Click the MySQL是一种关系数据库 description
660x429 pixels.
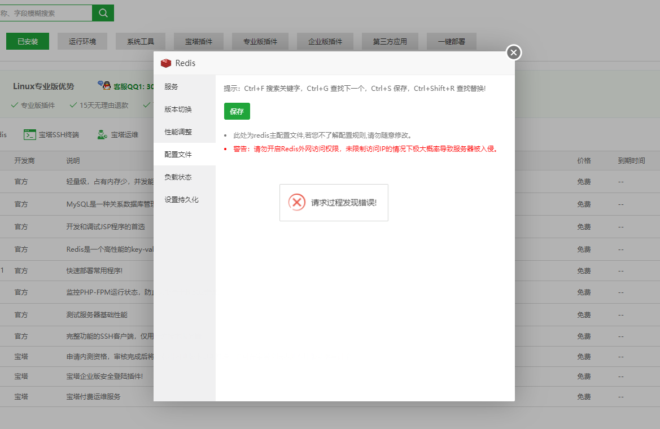click(x=110, y=204)
